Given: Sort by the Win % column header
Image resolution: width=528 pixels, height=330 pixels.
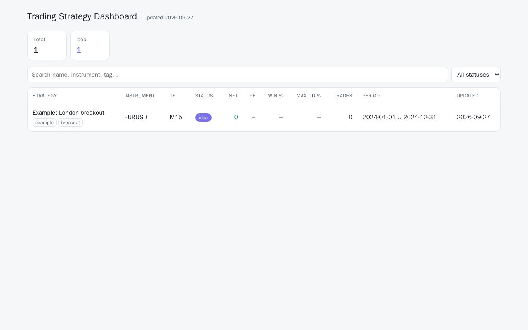Looking at the screenshot, I should click(275, 96).
